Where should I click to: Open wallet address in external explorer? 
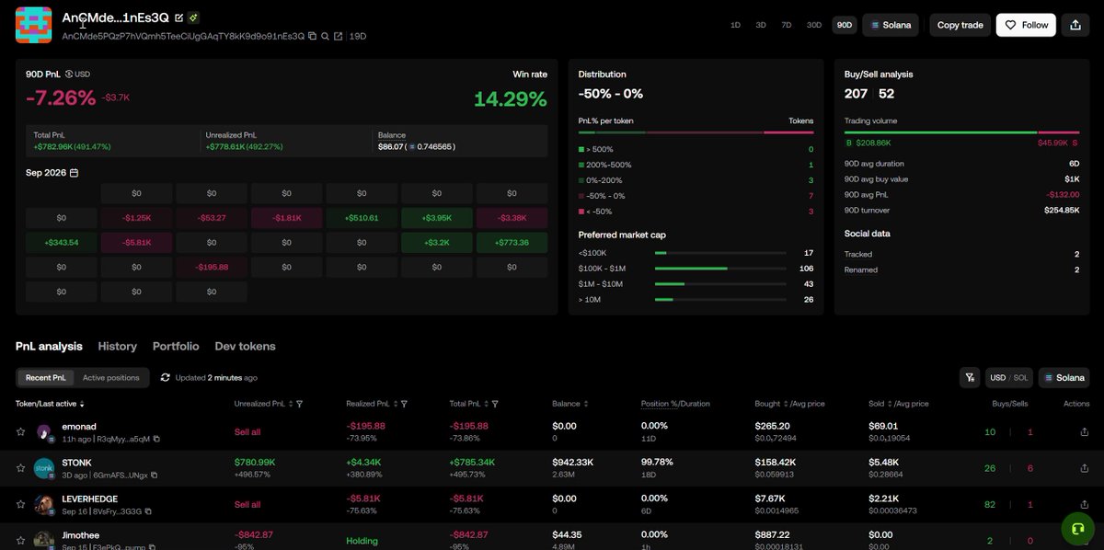click(x=339, y=36)
